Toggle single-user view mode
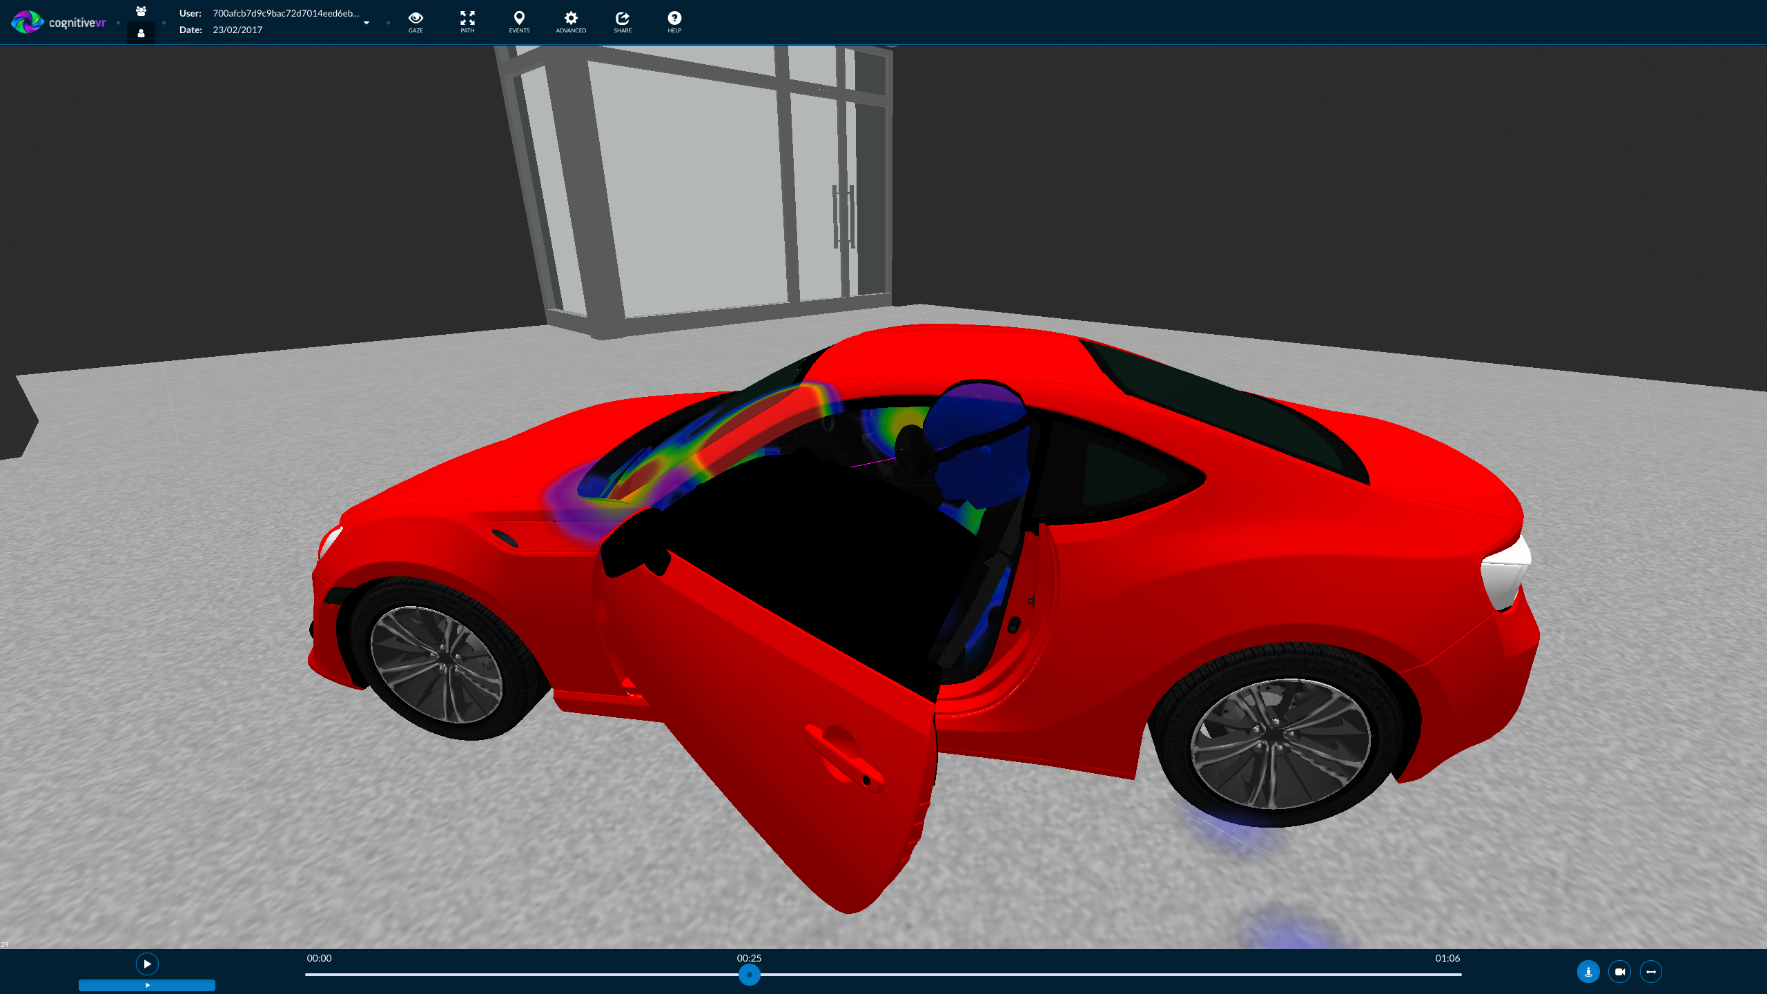The image size is (1767, 994). 141,32
